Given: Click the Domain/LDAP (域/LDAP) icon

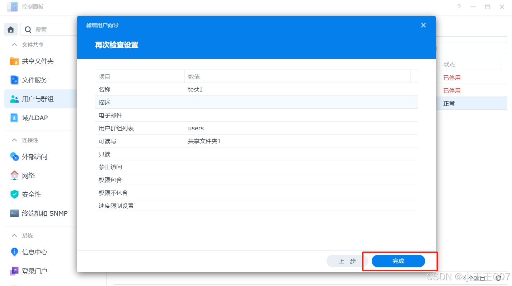Looking at the screenshot, I should coord(14,118).
